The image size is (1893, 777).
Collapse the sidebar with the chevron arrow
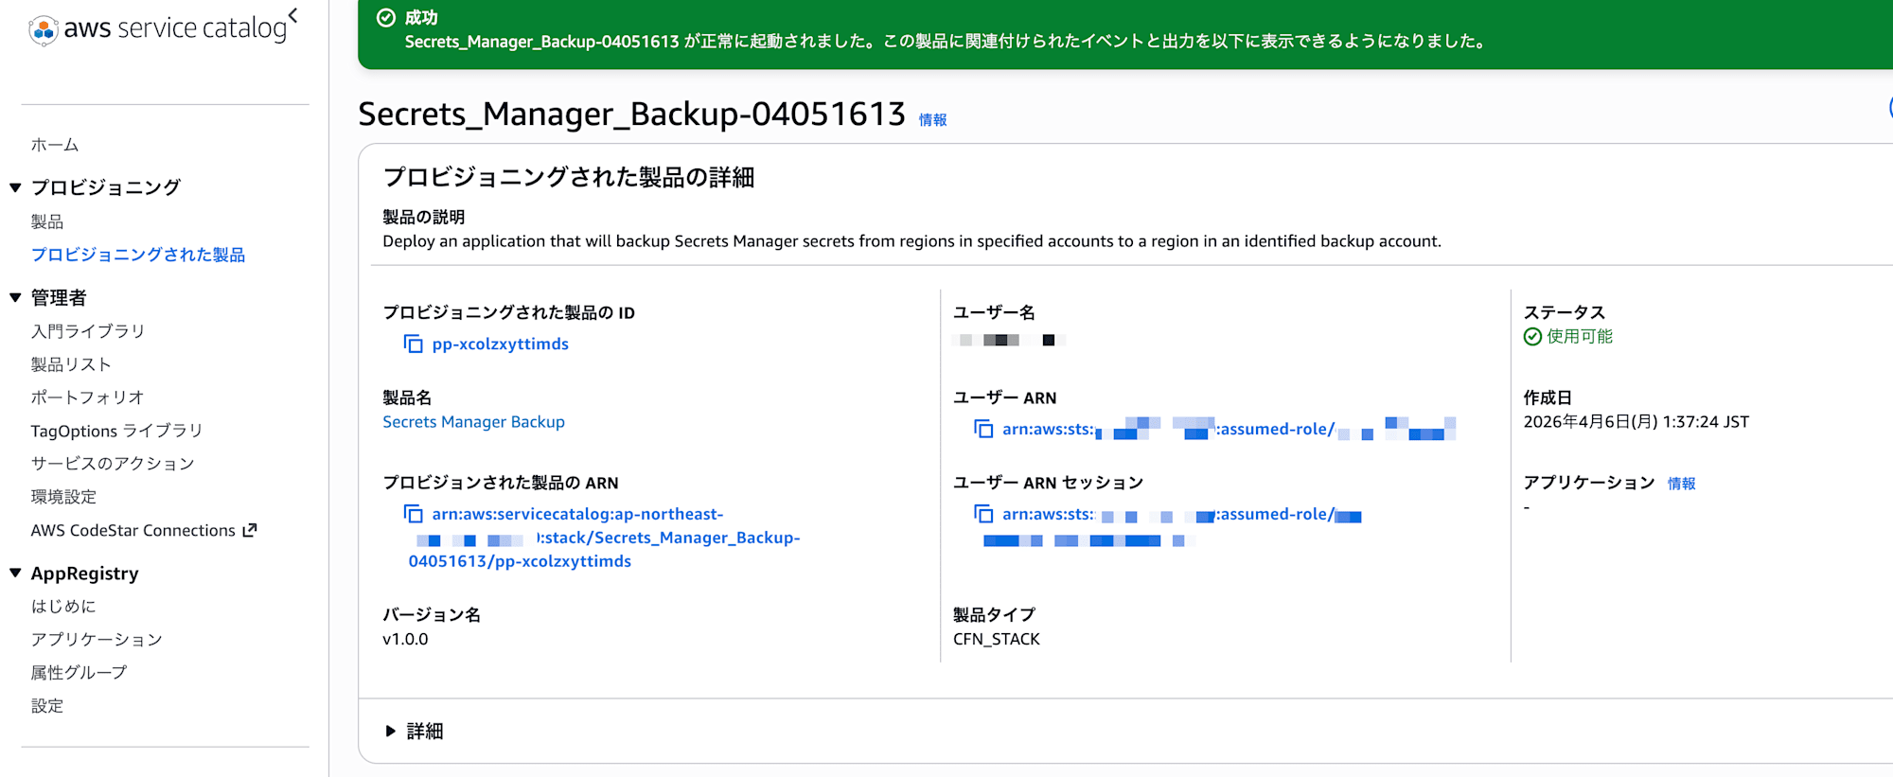(293, 15)
